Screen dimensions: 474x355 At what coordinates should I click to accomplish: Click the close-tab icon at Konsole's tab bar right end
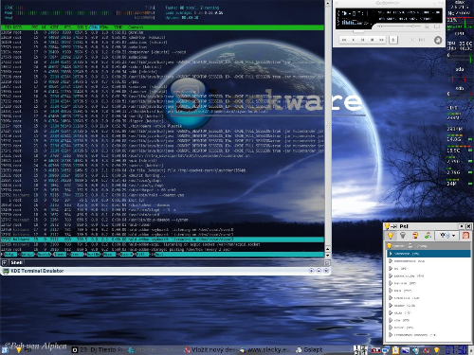(327, 262)
